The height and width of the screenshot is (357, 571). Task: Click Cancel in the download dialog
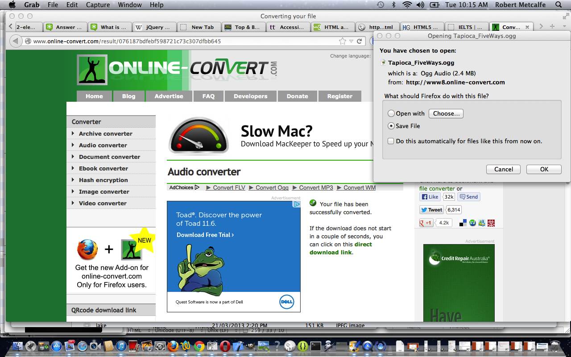tap(504, 169)
